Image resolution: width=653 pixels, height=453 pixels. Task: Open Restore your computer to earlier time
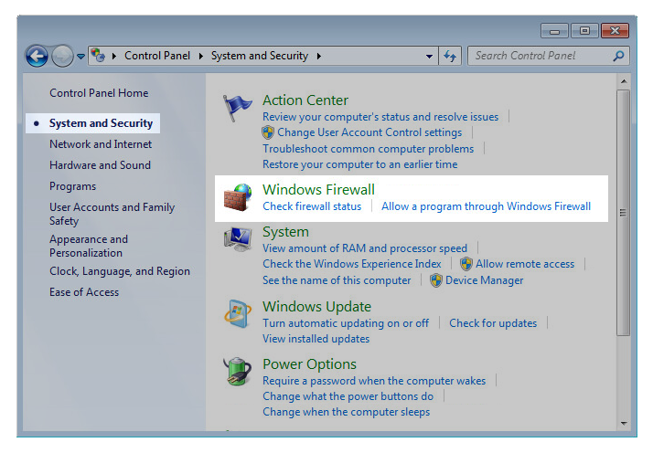[359, 164]
